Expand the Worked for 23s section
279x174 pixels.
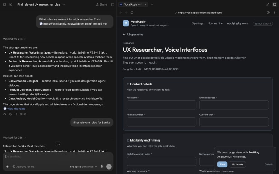tap(14, 39)
